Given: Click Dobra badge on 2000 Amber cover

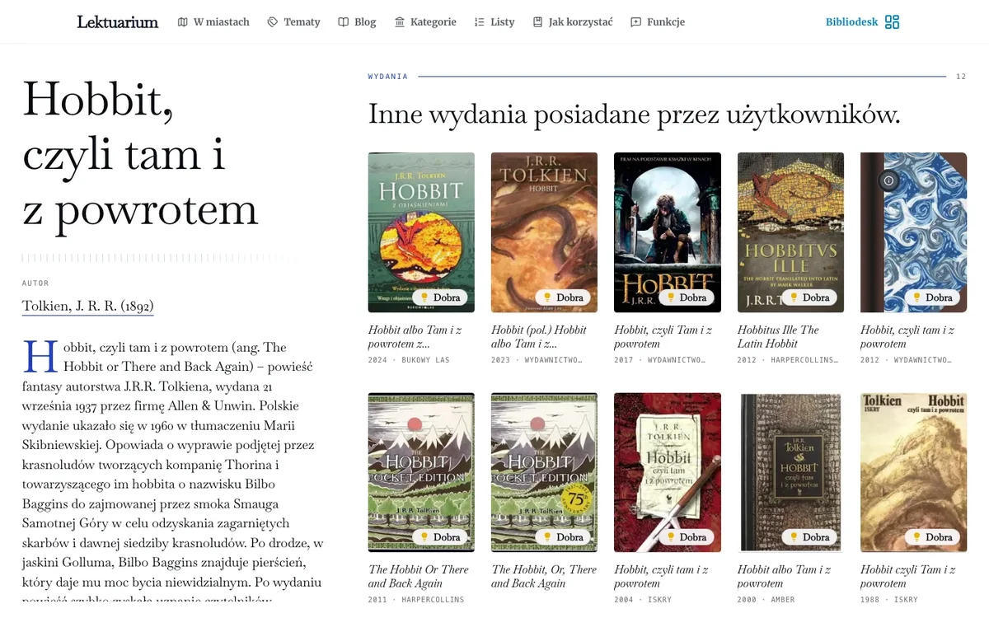Looking at the screenshot, I should (x=809, y=537).
